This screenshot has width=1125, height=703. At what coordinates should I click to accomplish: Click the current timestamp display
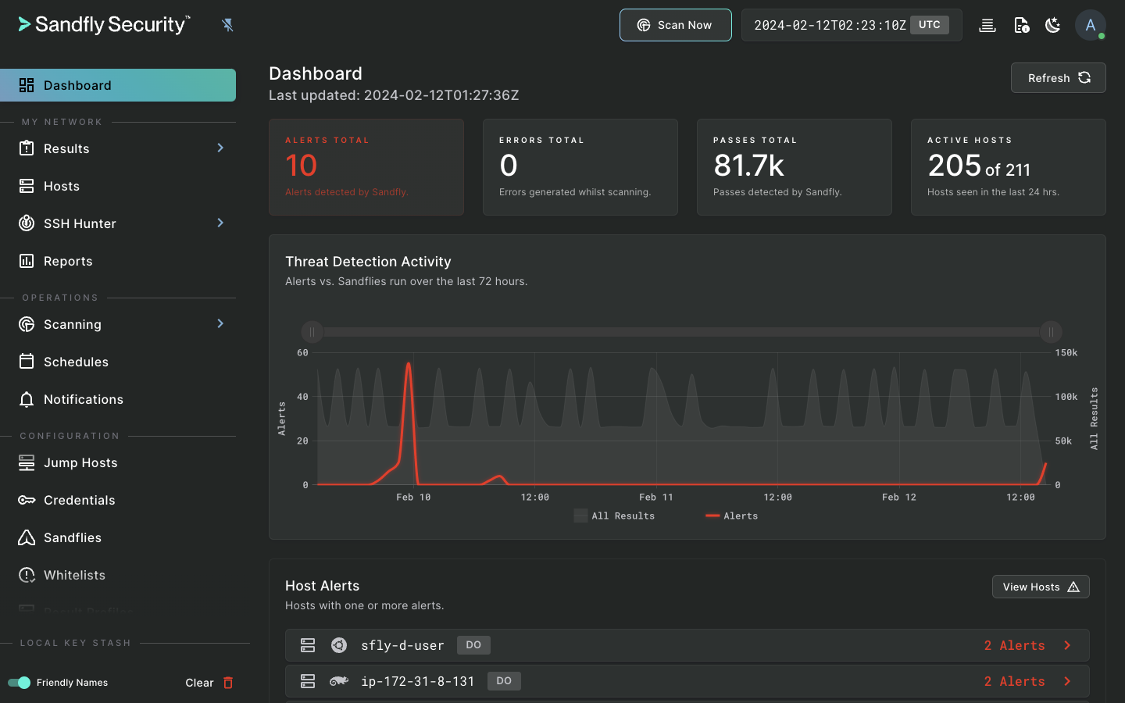tap(830, 25)
